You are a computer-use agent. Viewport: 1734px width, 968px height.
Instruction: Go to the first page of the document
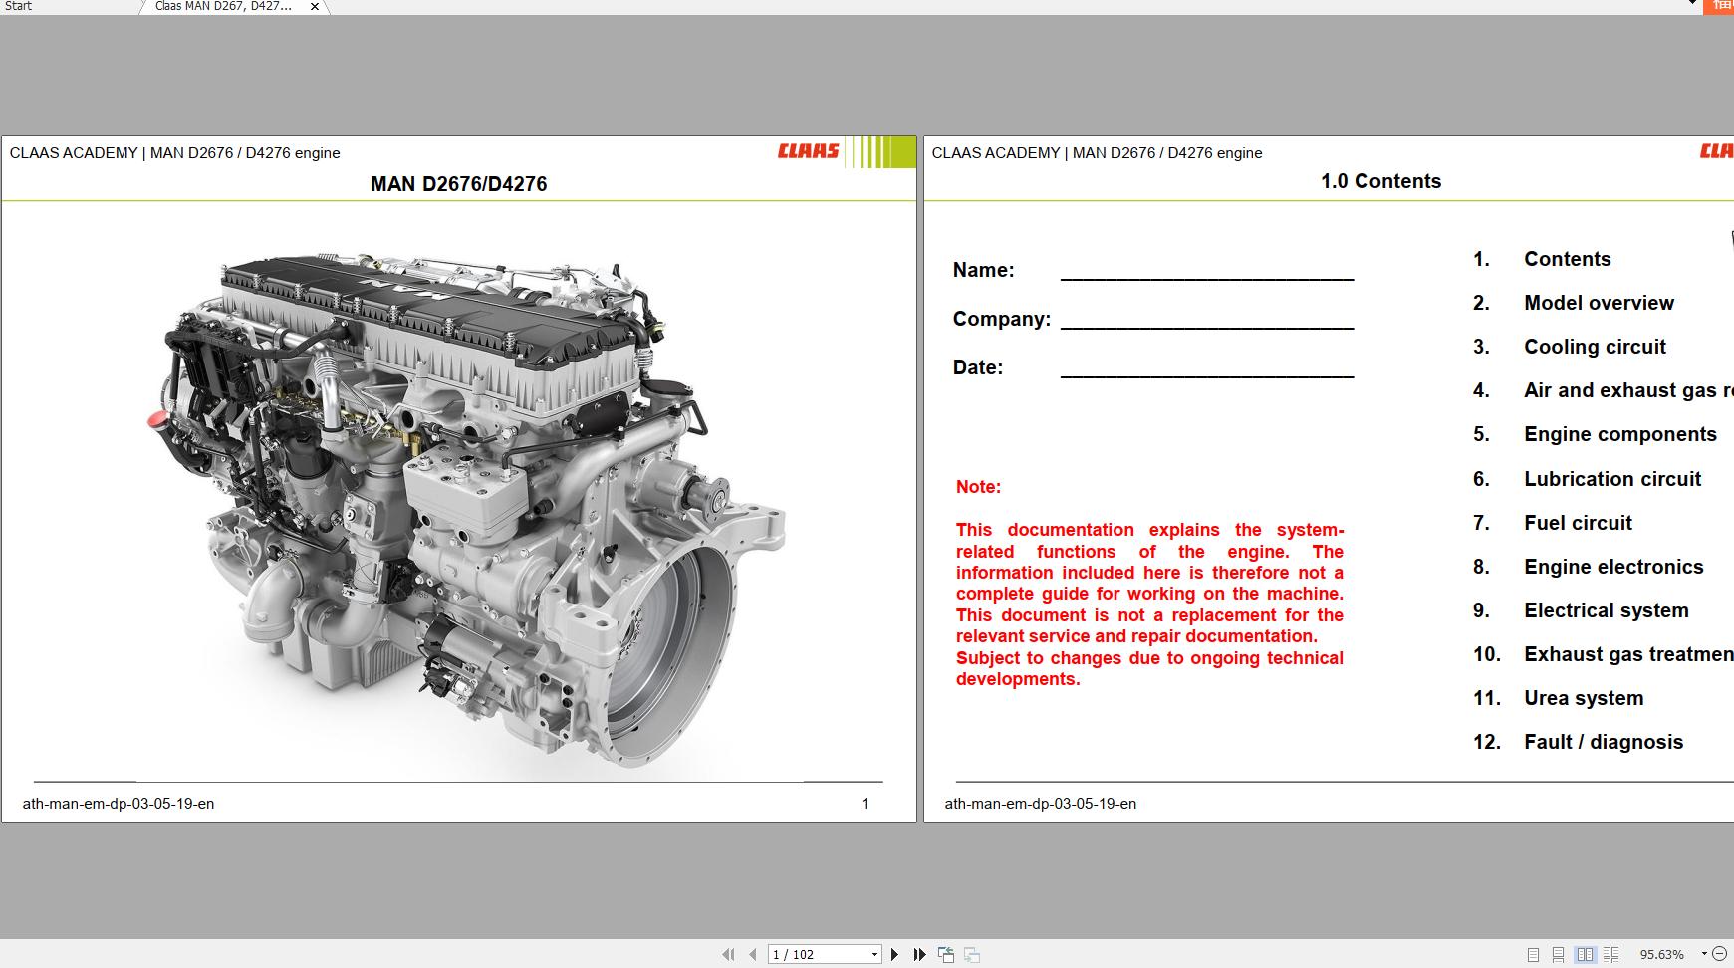coord(729,954)
